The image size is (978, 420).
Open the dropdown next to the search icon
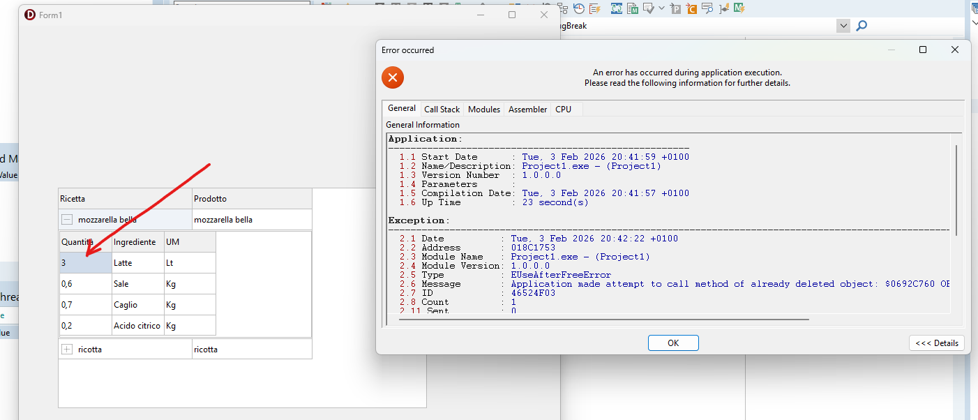click(843, 26)
